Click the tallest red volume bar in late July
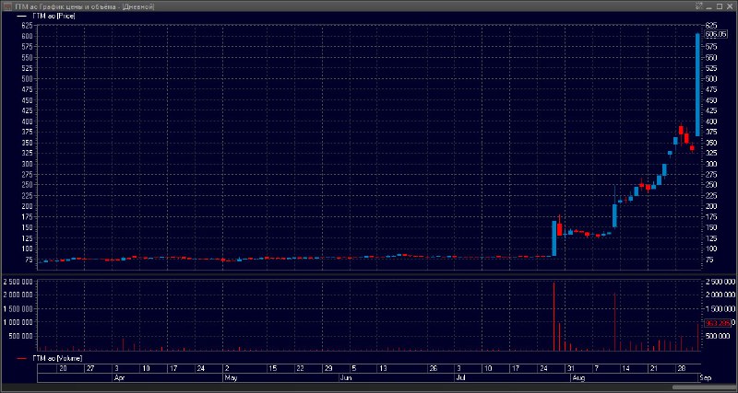 pyautogui.click(x=553, y=318)
